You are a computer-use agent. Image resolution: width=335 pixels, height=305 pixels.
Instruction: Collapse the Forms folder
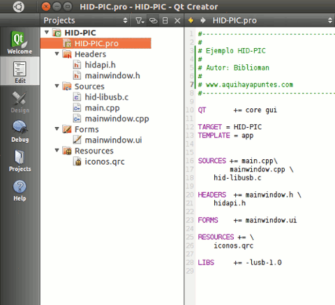tap(57, 128)
